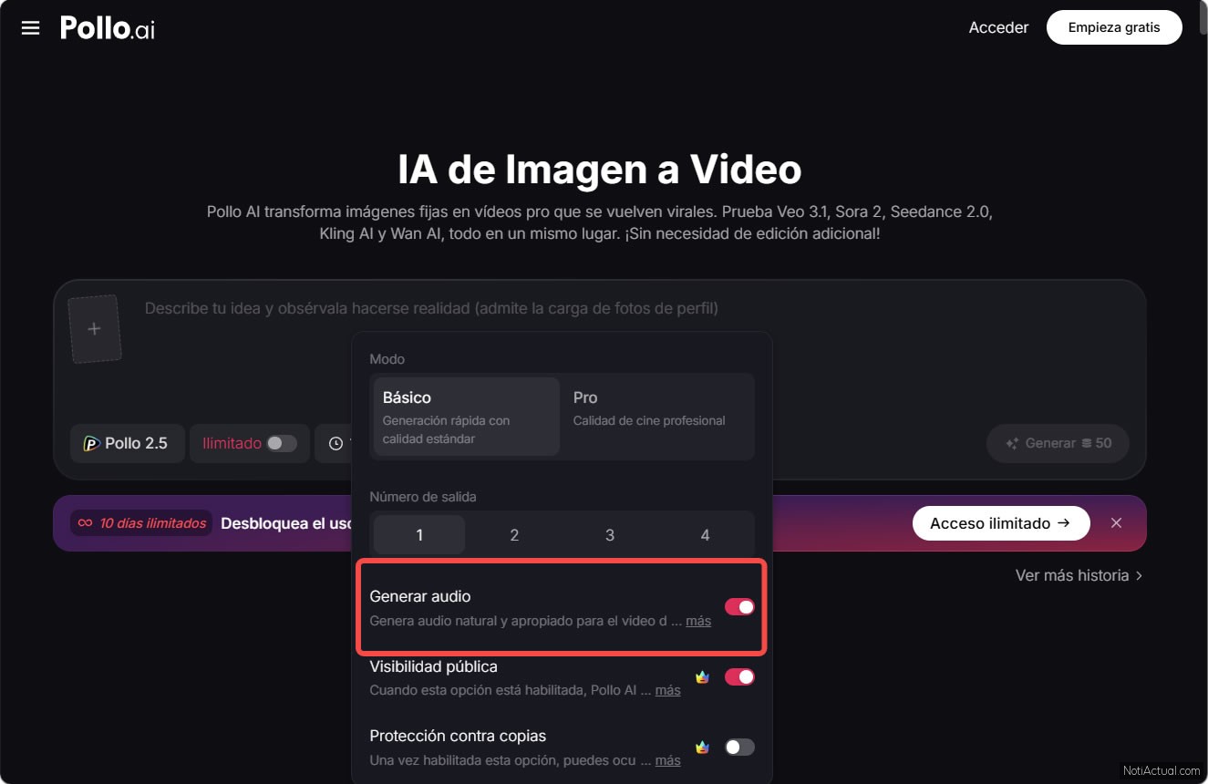Dismiss the unlimited access banner with X
The width and height of the screenshot is (1208, 784).
coord(1116,523)
